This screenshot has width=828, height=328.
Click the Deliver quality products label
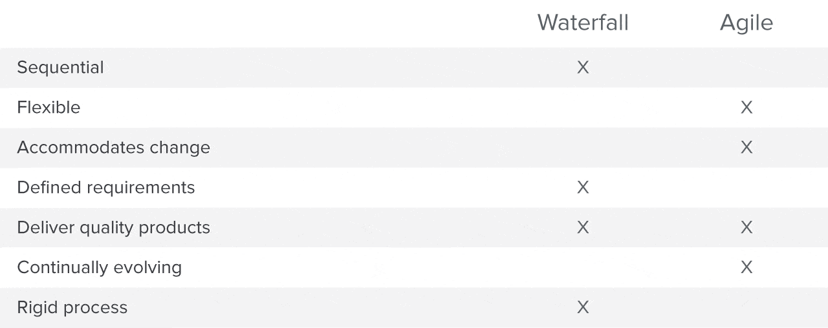pyautogui.click(x=113, y=227)
